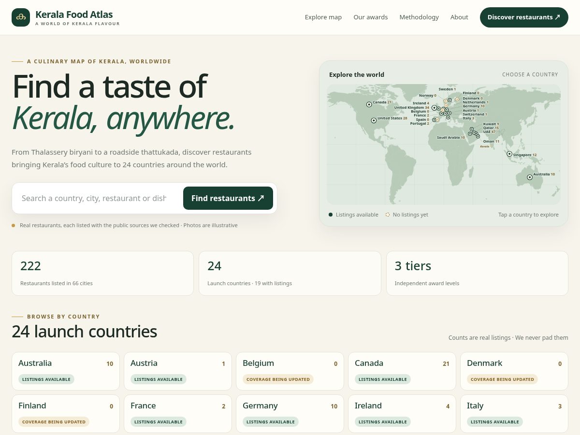
Task: Click the 'Portugal 2' map label
Action: coord(420,124)
